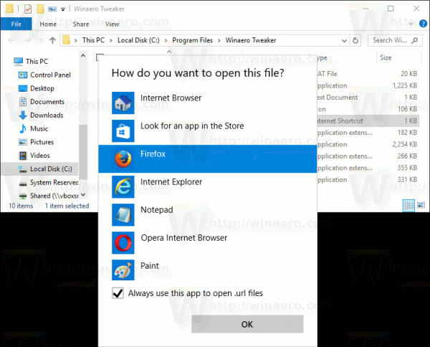The image size is (430, 347).
Task: Select the Internet Shortcut file row
Action: [x=368, y=120]
